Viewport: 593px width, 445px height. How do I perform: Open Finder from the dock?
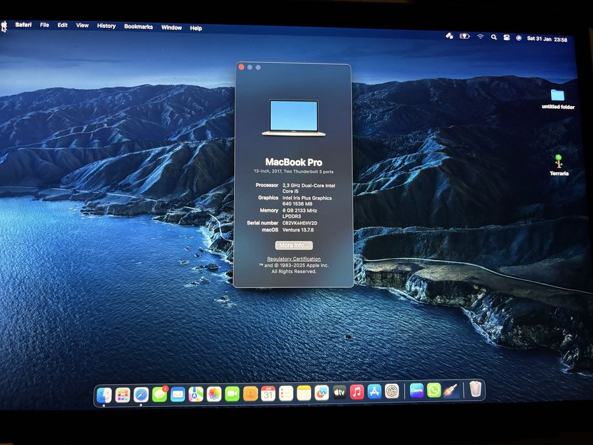[104, 395]
